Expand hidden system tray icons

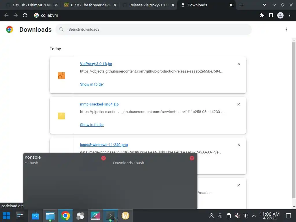point(254,216)
